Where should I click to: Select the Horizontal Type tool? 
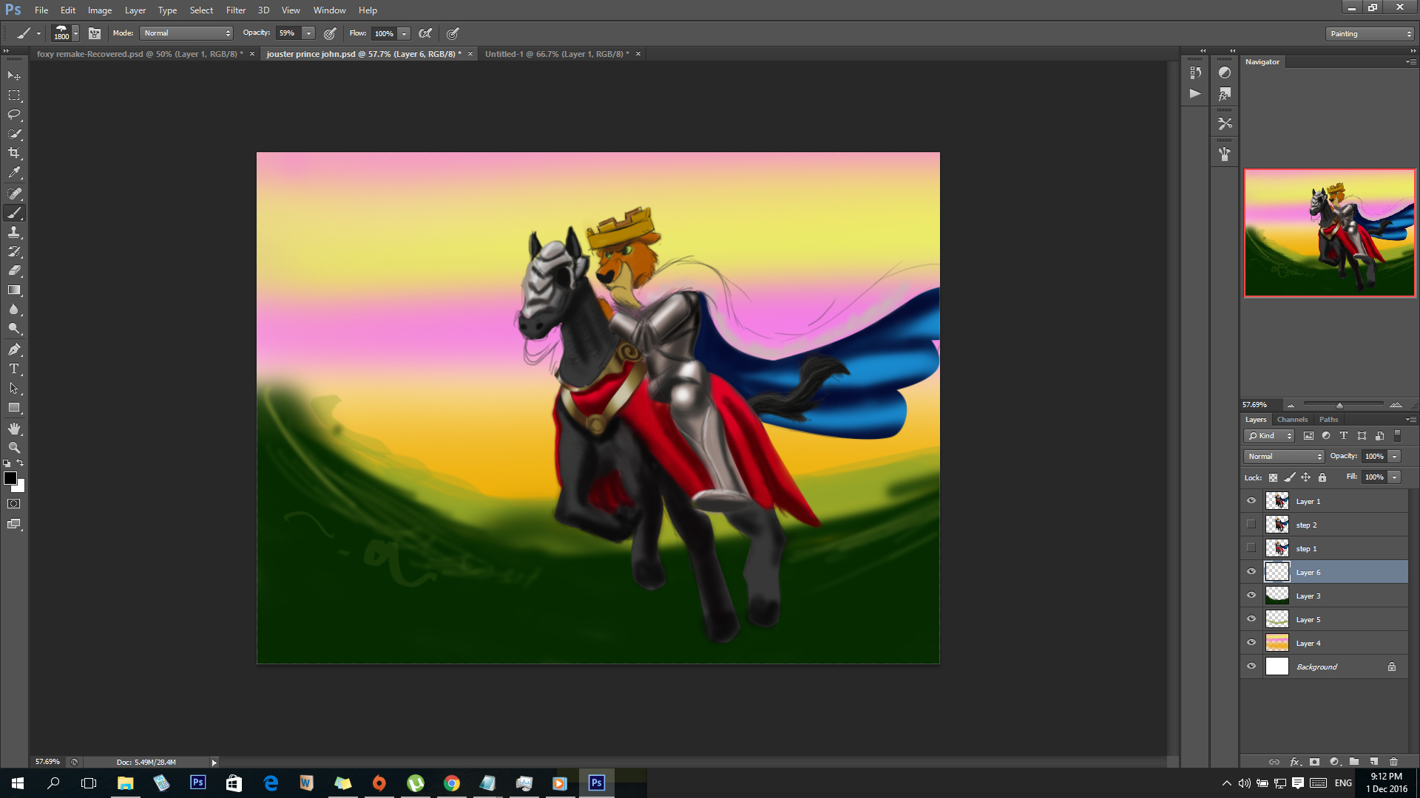pyautogui.click(x=14, y=369)
